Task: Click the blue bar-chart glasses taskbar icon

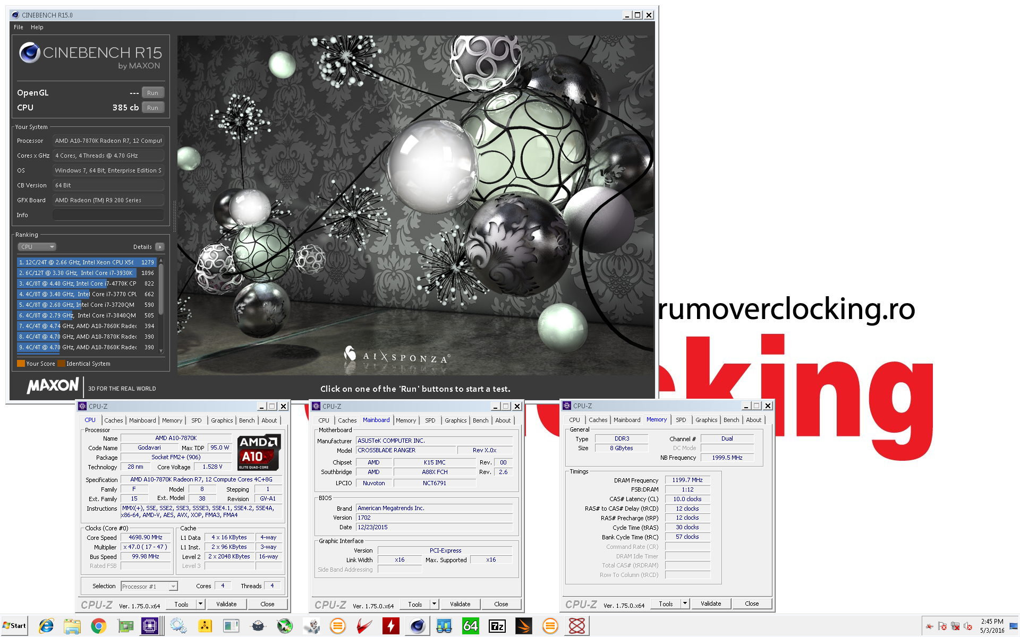Action: (444, 626)
